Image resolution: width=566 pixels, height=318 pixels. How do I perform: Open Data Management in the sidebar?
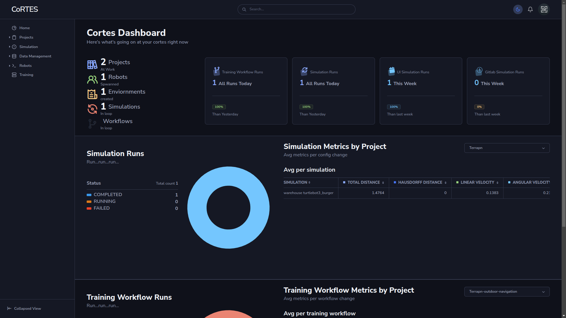pyautogui.click(x=35, y=56)
